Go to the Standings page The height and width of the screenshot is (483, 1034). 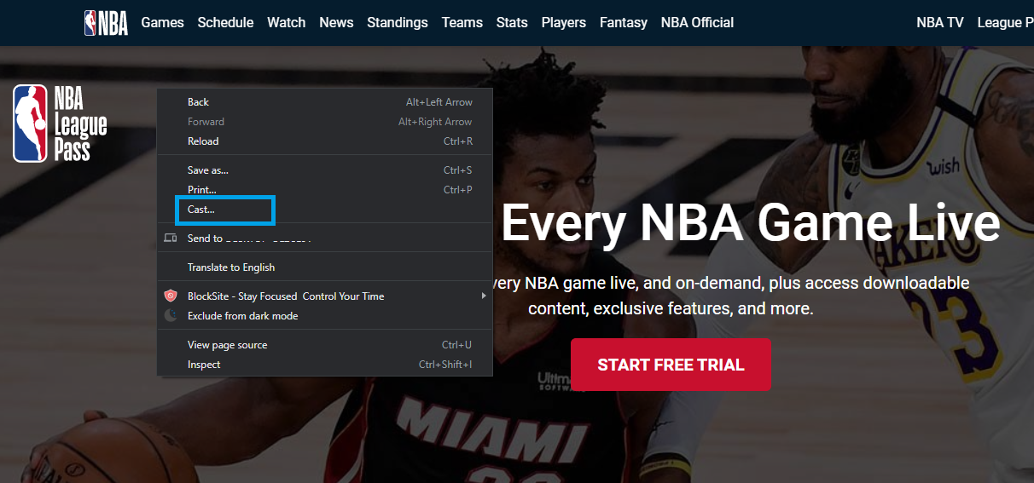(398, 23)
